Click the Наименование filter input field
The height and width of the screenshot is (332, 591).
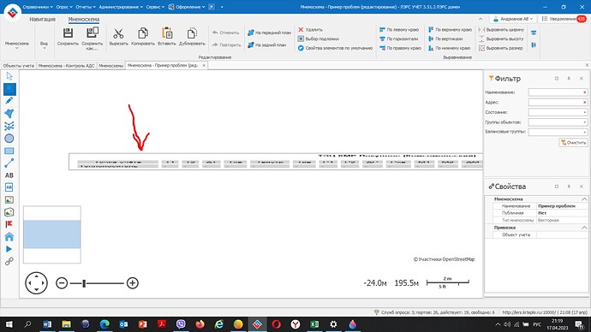558,92
